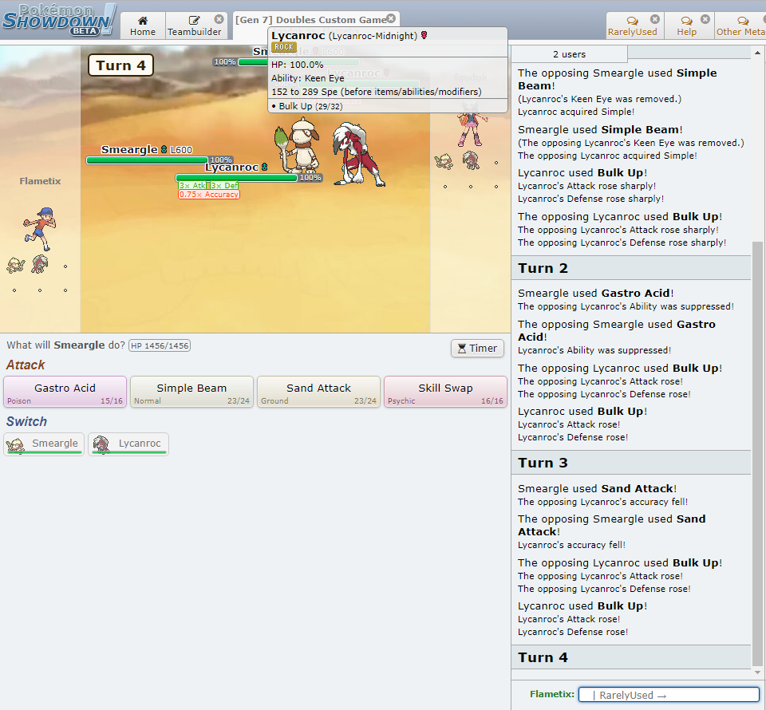This screenshot has height=710, width=766.
Task: Click 'The opposing Lycanroc's accuracy fell!' log line
Action: (603, 502)
